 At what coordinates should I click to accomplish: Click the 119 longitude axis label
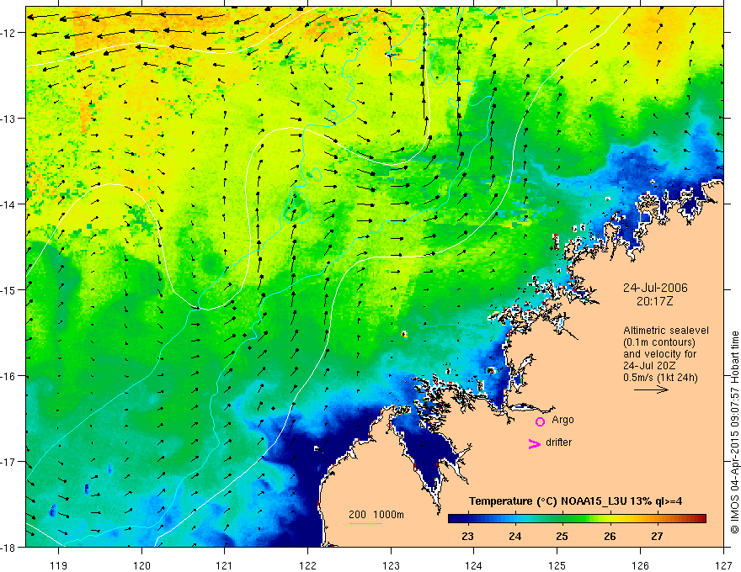tap(59, 565)
